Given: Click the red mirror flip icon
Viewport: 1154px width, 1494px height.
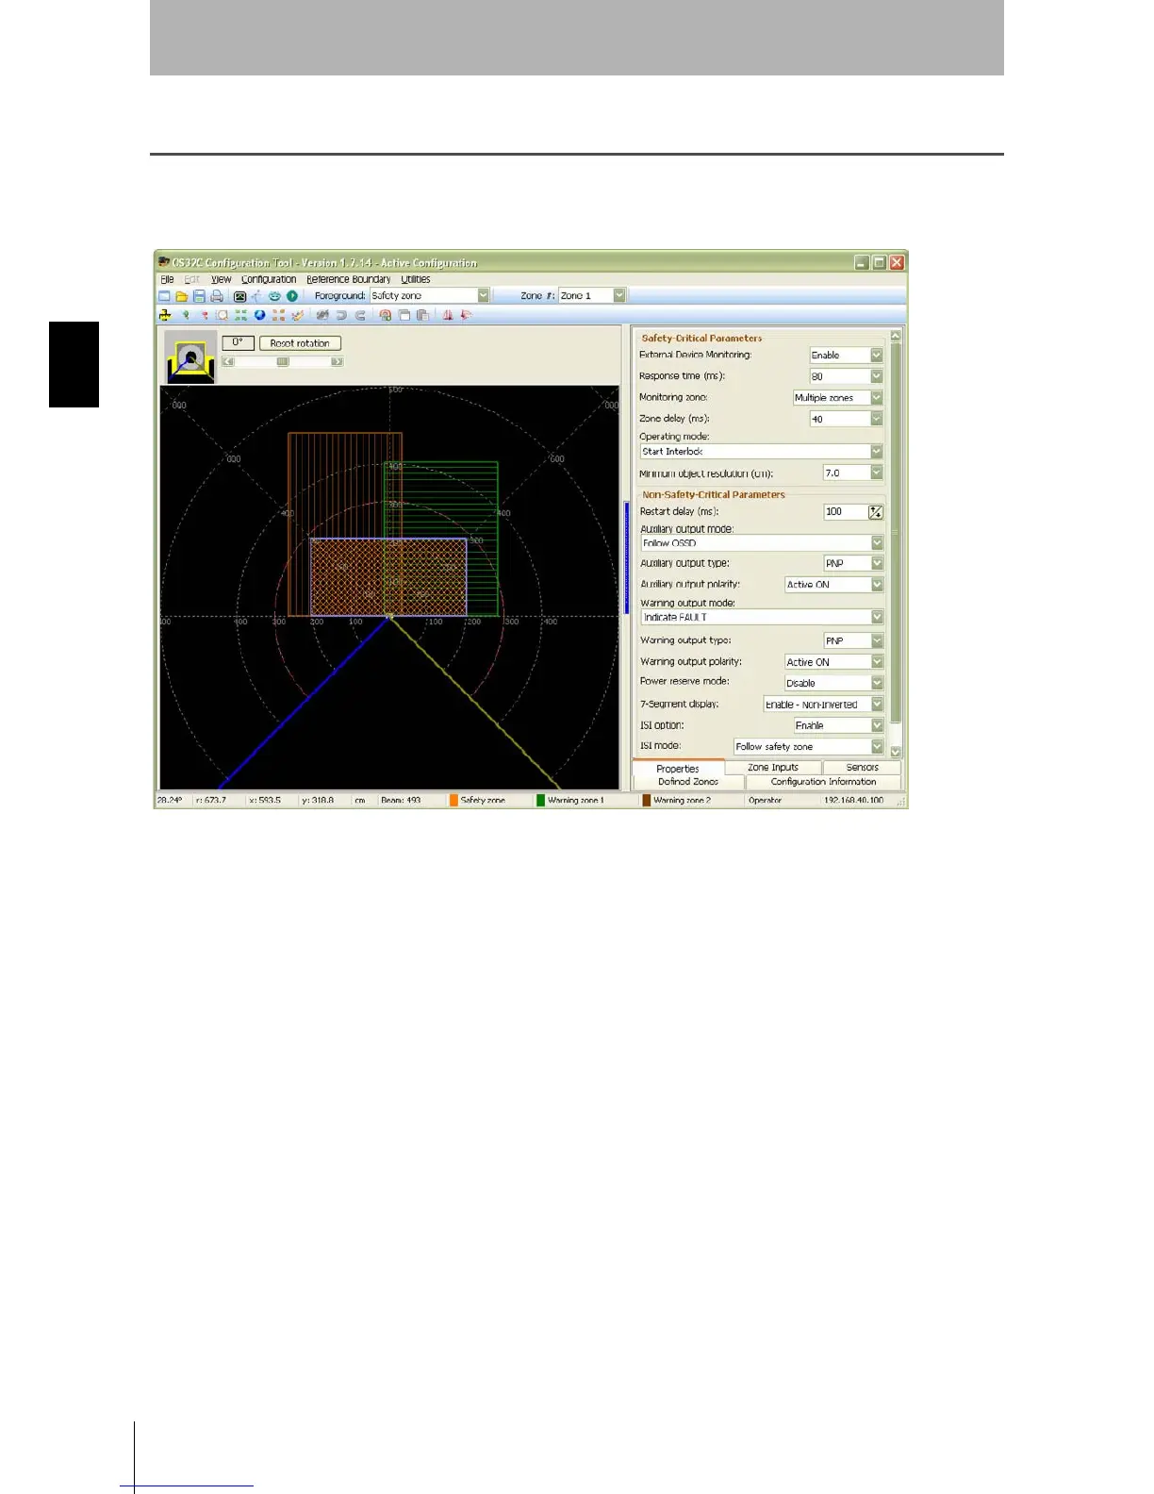Looking at the screenshot, I should (448, 315).
